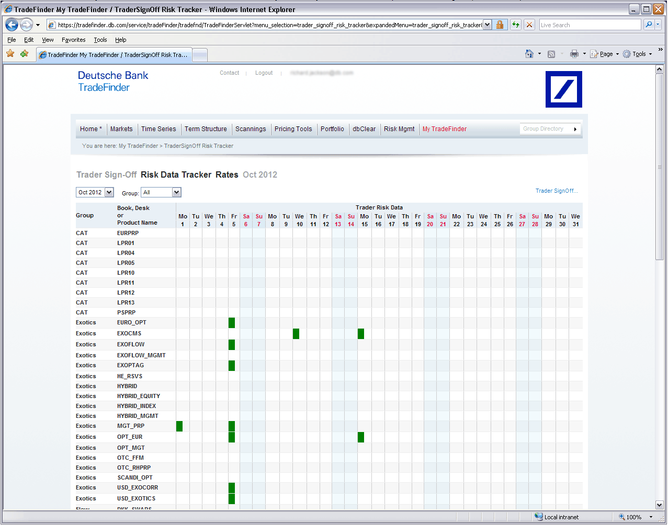Click the Trader SignOff link
This screenshot has height=525, width=668.
click(x=556, y=191)
